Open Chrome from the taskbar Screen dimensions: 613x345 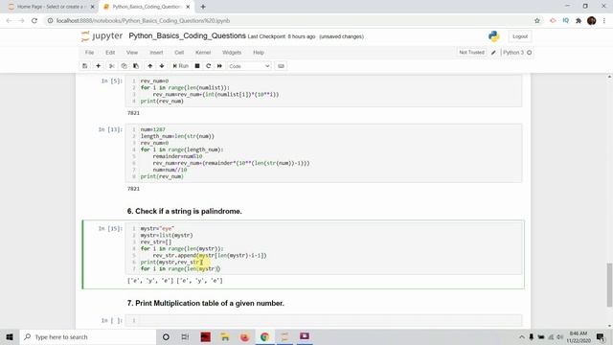[x=264, y=336]
